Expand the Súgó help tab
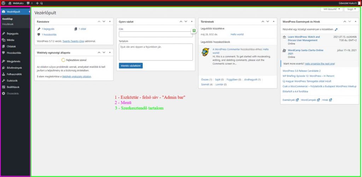The width and height of the screenshot is (362, 177). (x=351, y=9)
